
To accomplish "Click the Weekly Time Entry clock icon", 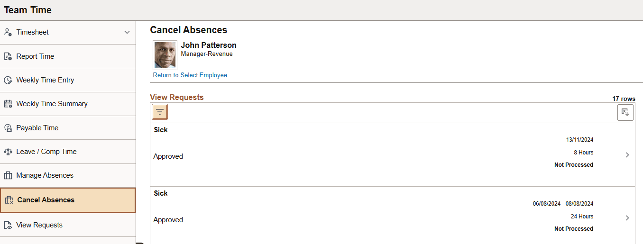I will point(8,80).
